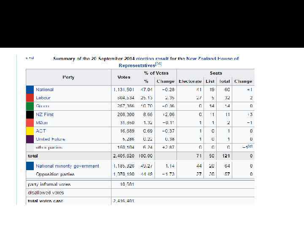
Task: Open the United Future party link
Action: [50, 139]
